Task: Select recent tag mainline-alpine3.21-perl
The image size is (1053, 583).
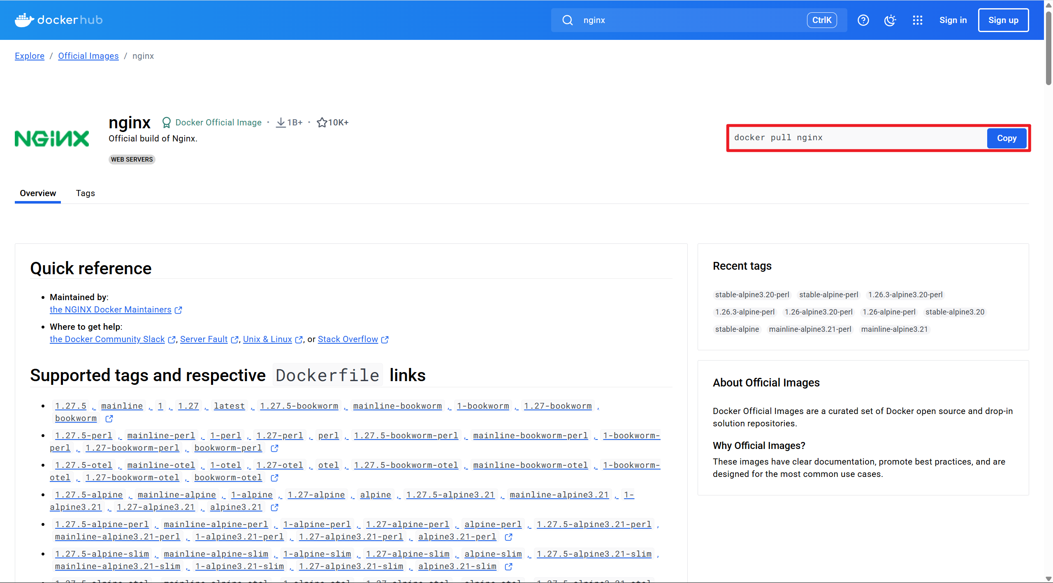Action: point(810,329)
